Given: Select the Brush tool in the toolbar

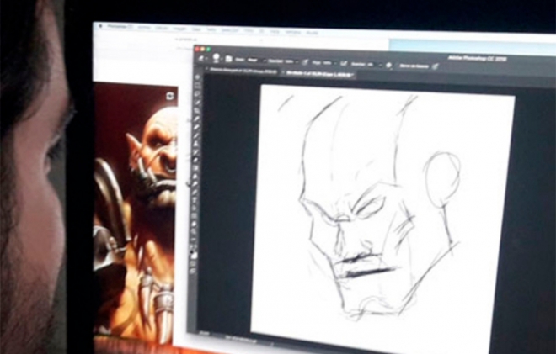Looking at the screenshot, I should [x=196, y=136].
